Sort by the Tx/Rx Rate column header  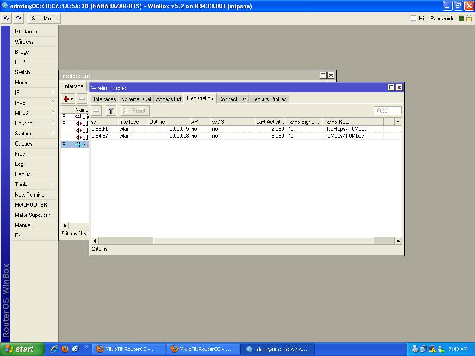click(x=353, y=122)
